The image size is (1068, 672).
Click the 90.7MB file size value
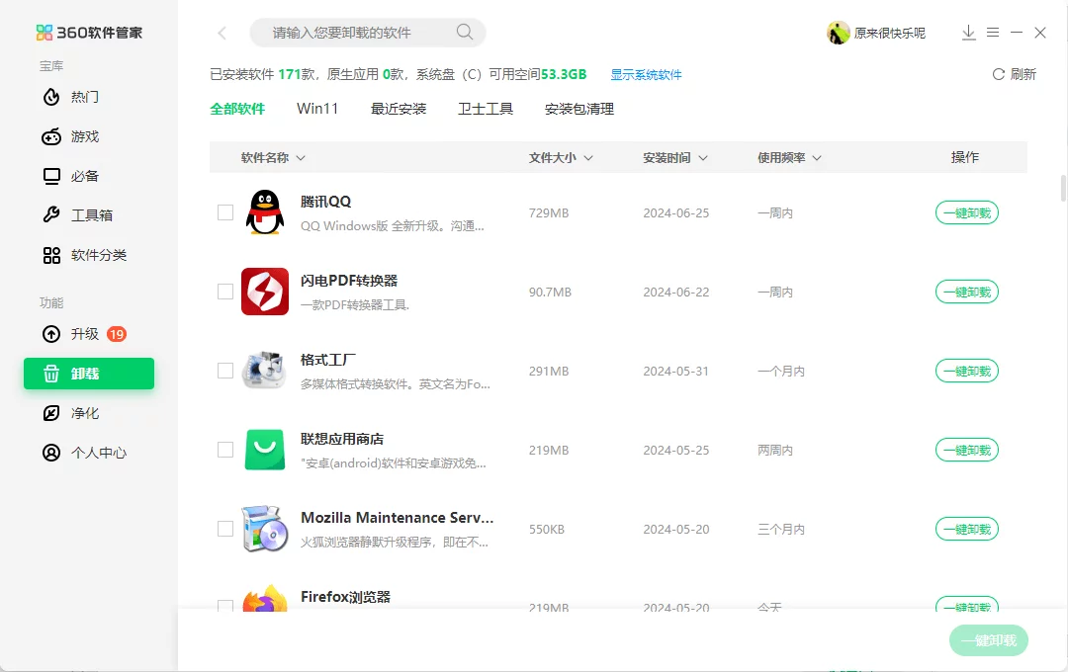tap(550, 293)
